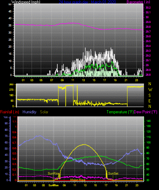159x190 pixels.
Task: Click the "0.7" rainfall axis value
Action: click(x=14, y=143)
